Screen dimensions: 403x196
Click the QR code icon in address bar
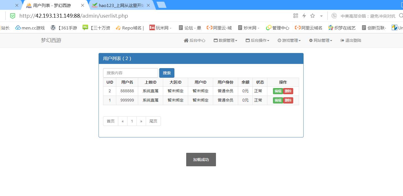point(295,16)
